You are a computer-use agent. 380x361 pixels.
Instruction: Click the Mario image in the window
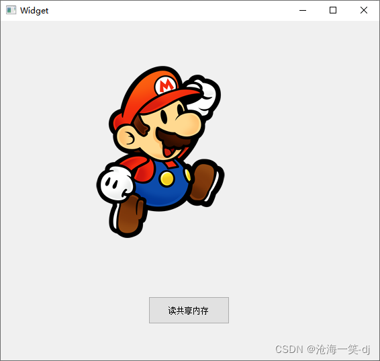click(160, 152)
